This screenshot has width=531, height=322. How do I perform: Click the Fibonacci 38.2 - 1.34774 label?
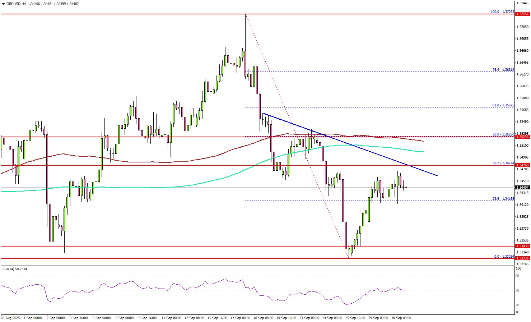[x=503, y=163]
